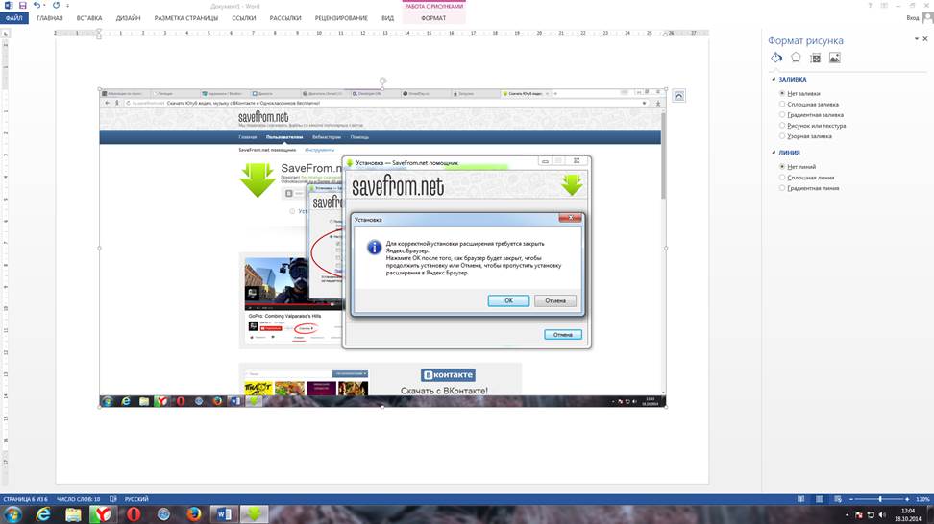Click the ЧИСЛО СЛОВ: 10 word count
Screen dimensions: 934x524
point(78,499)
